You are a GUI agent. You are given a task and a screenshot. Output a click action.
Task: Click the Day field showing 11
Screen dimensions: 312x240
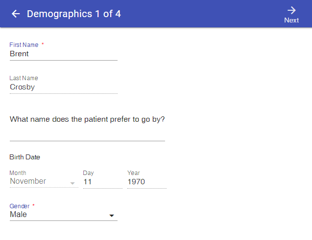click(x=102, y=182)
